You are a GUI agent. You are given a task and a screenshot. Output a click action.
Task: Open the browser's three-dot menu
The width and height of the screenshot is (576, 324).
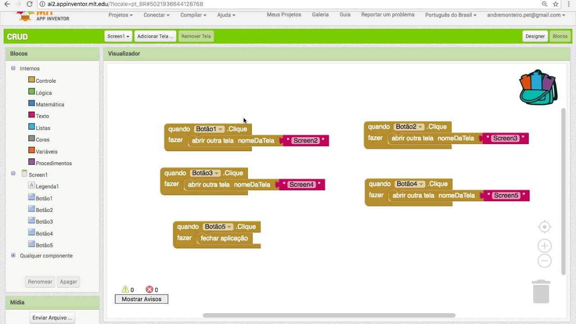click(x=568, y=4)
